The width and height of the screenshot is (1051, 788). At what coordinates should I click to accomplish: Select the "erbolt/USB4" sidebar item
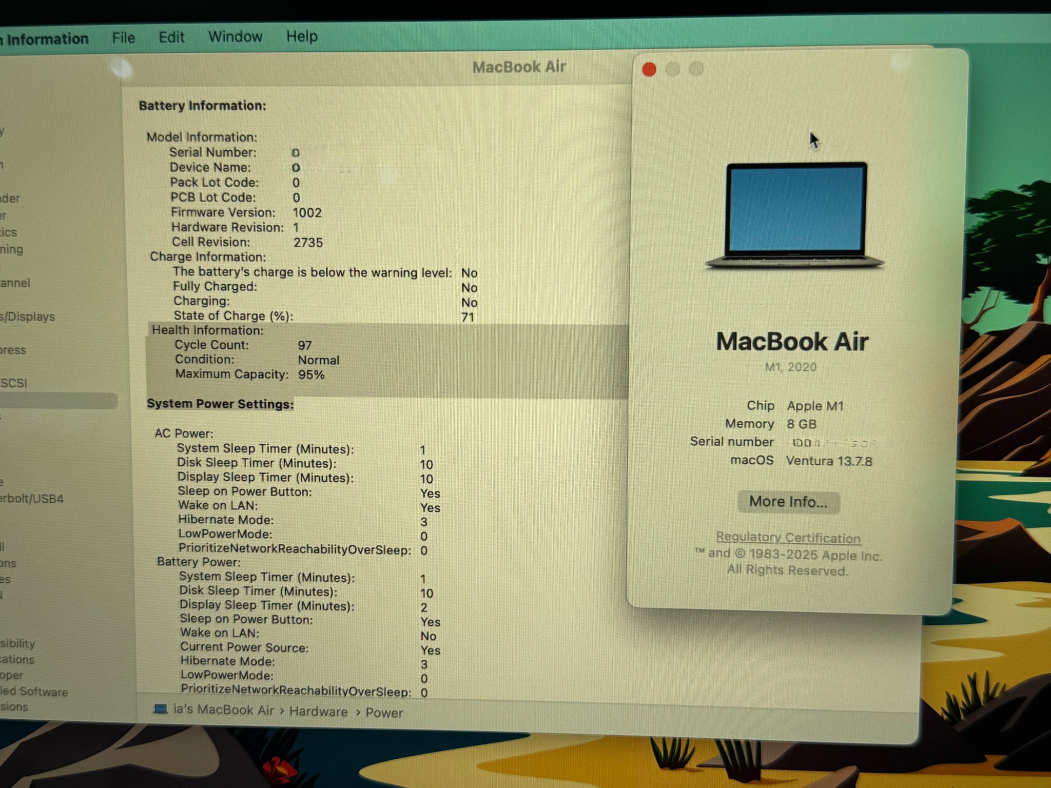click(32, 499)
